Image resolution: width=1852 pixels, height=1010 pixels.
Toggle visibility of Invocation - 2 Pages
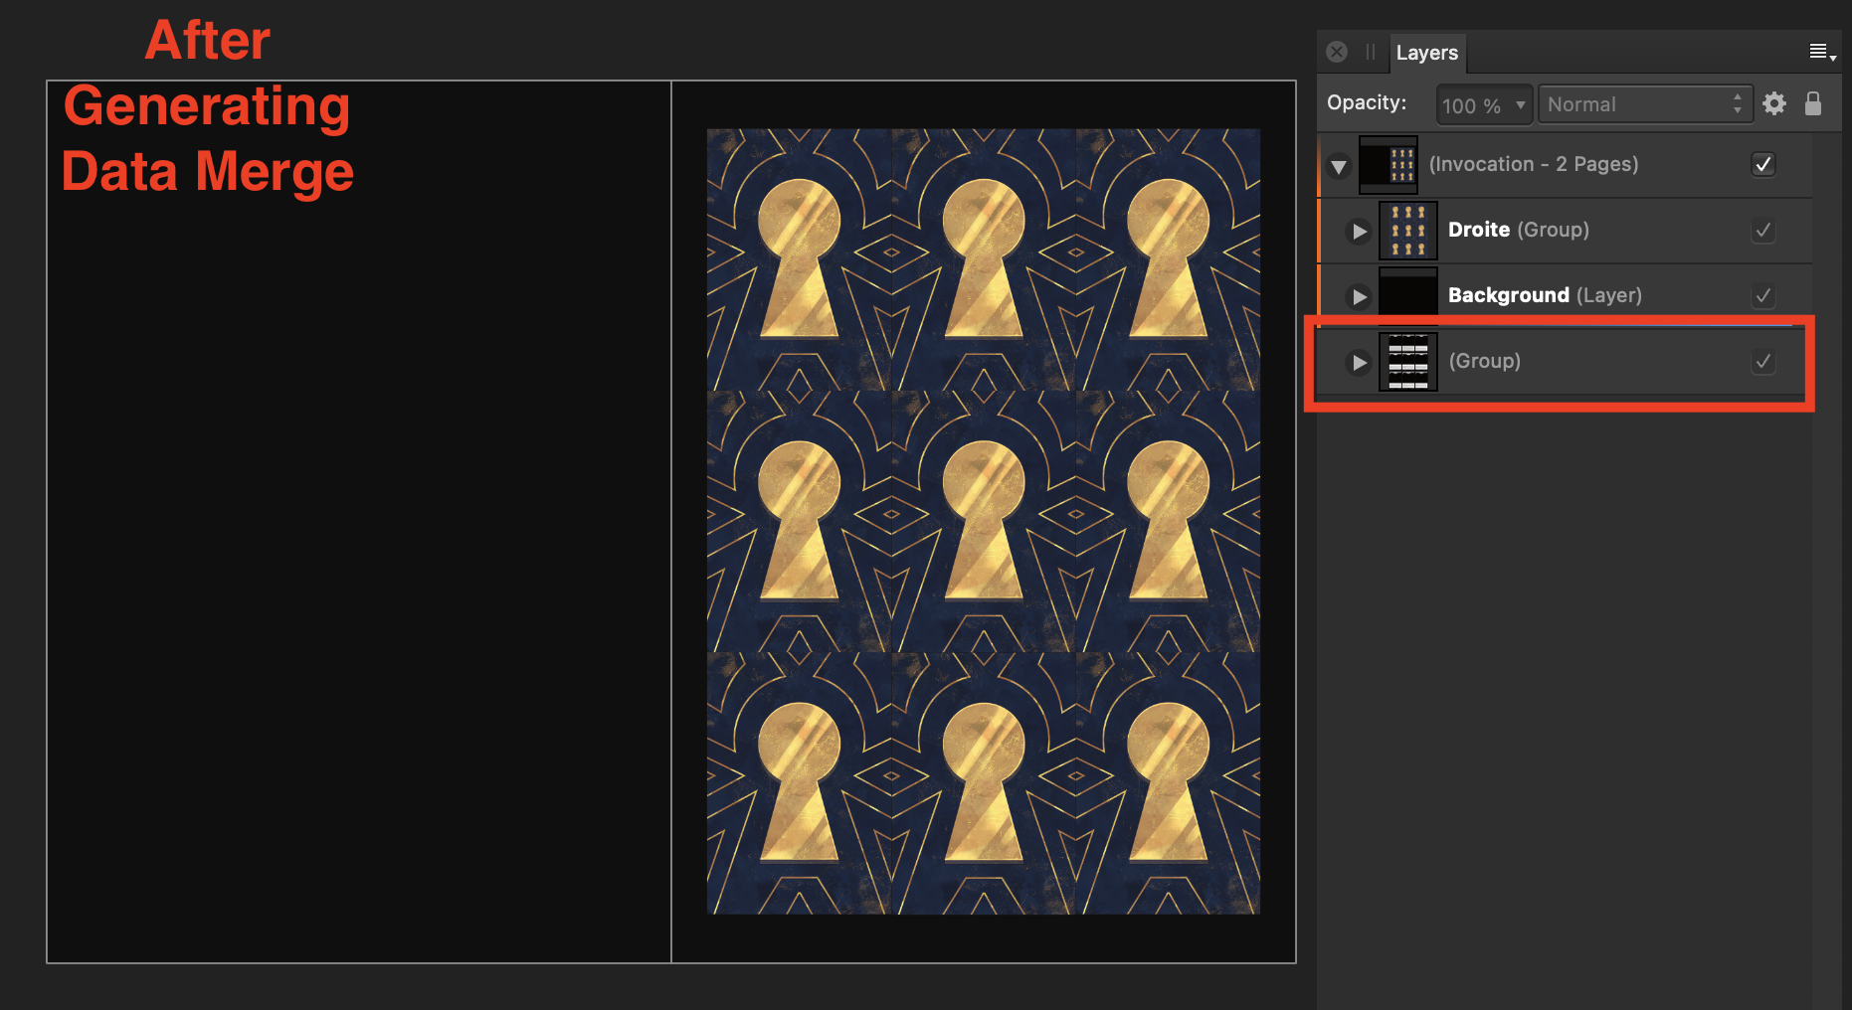tap(1762, 165)
